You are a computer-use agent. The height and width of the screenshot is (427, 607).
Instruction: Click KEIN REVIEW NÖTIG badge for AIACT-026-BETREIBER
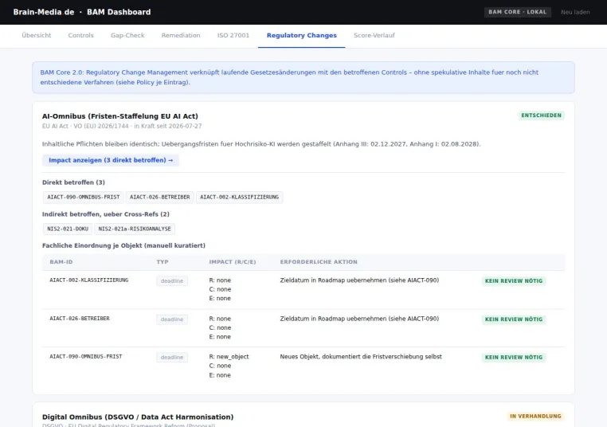514,319
